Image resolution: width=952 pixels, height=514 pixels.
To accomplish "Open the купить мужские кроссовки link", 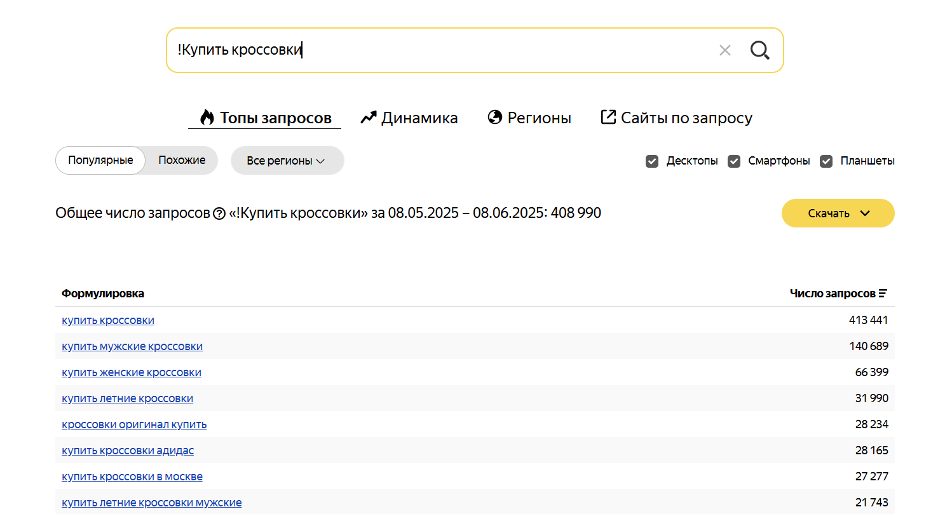I will 132,346.
